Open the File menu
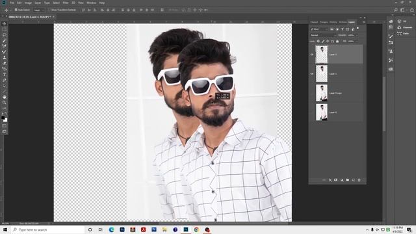Viewport: 416px width, 234px height. pos(12,3)
